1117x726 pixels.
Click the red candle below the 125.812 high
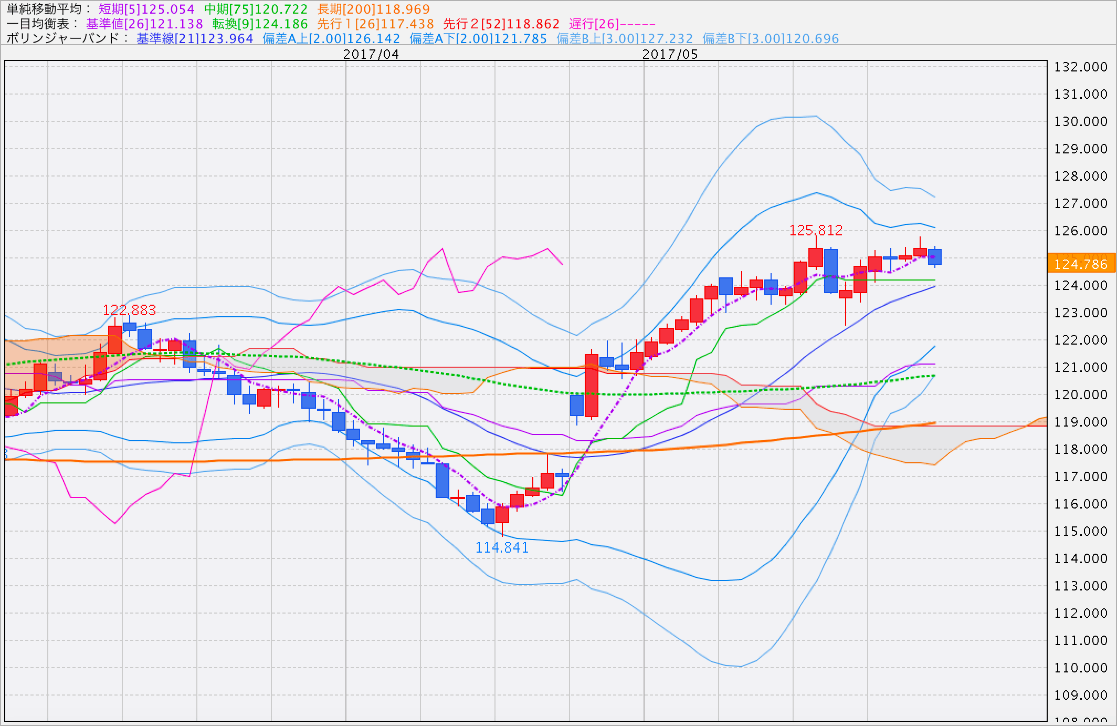(816, 257)
